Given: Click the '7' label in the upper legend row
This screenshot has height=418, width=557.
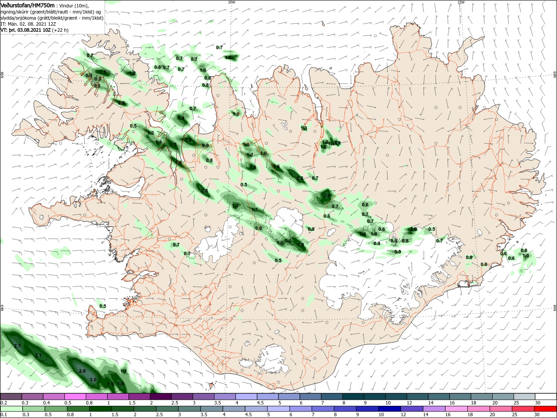Looking at the screenshot, I should pyautogui.click(x=322, y=403).
